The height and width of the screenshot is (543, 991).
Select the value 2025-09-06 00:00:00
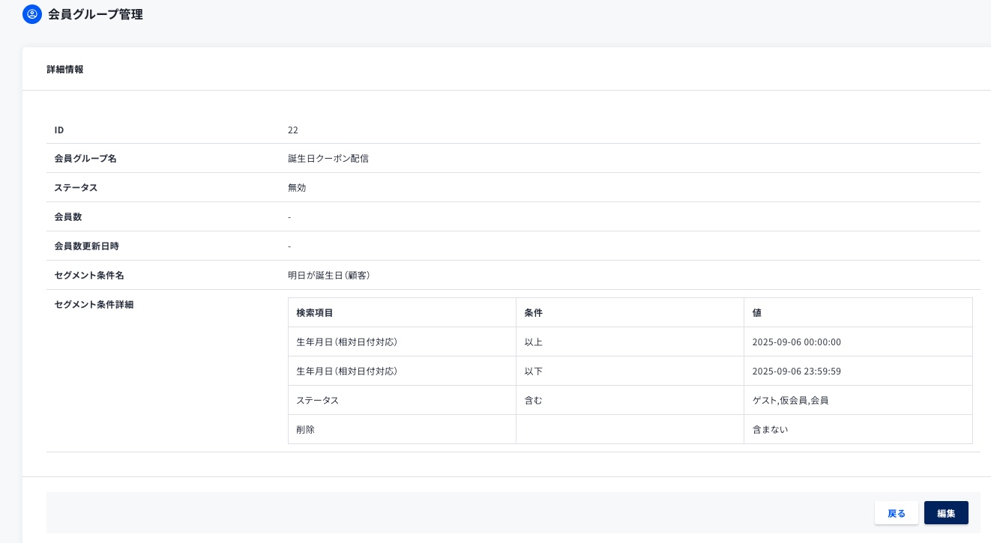(x=796, y=342)
